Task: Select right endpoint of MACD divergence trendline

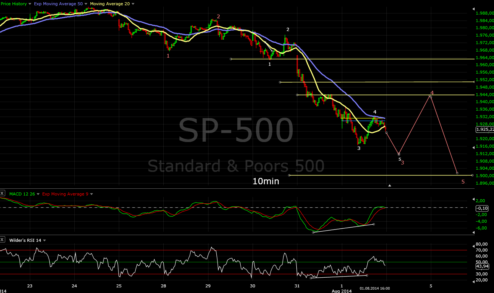Action: coord(374,224)
